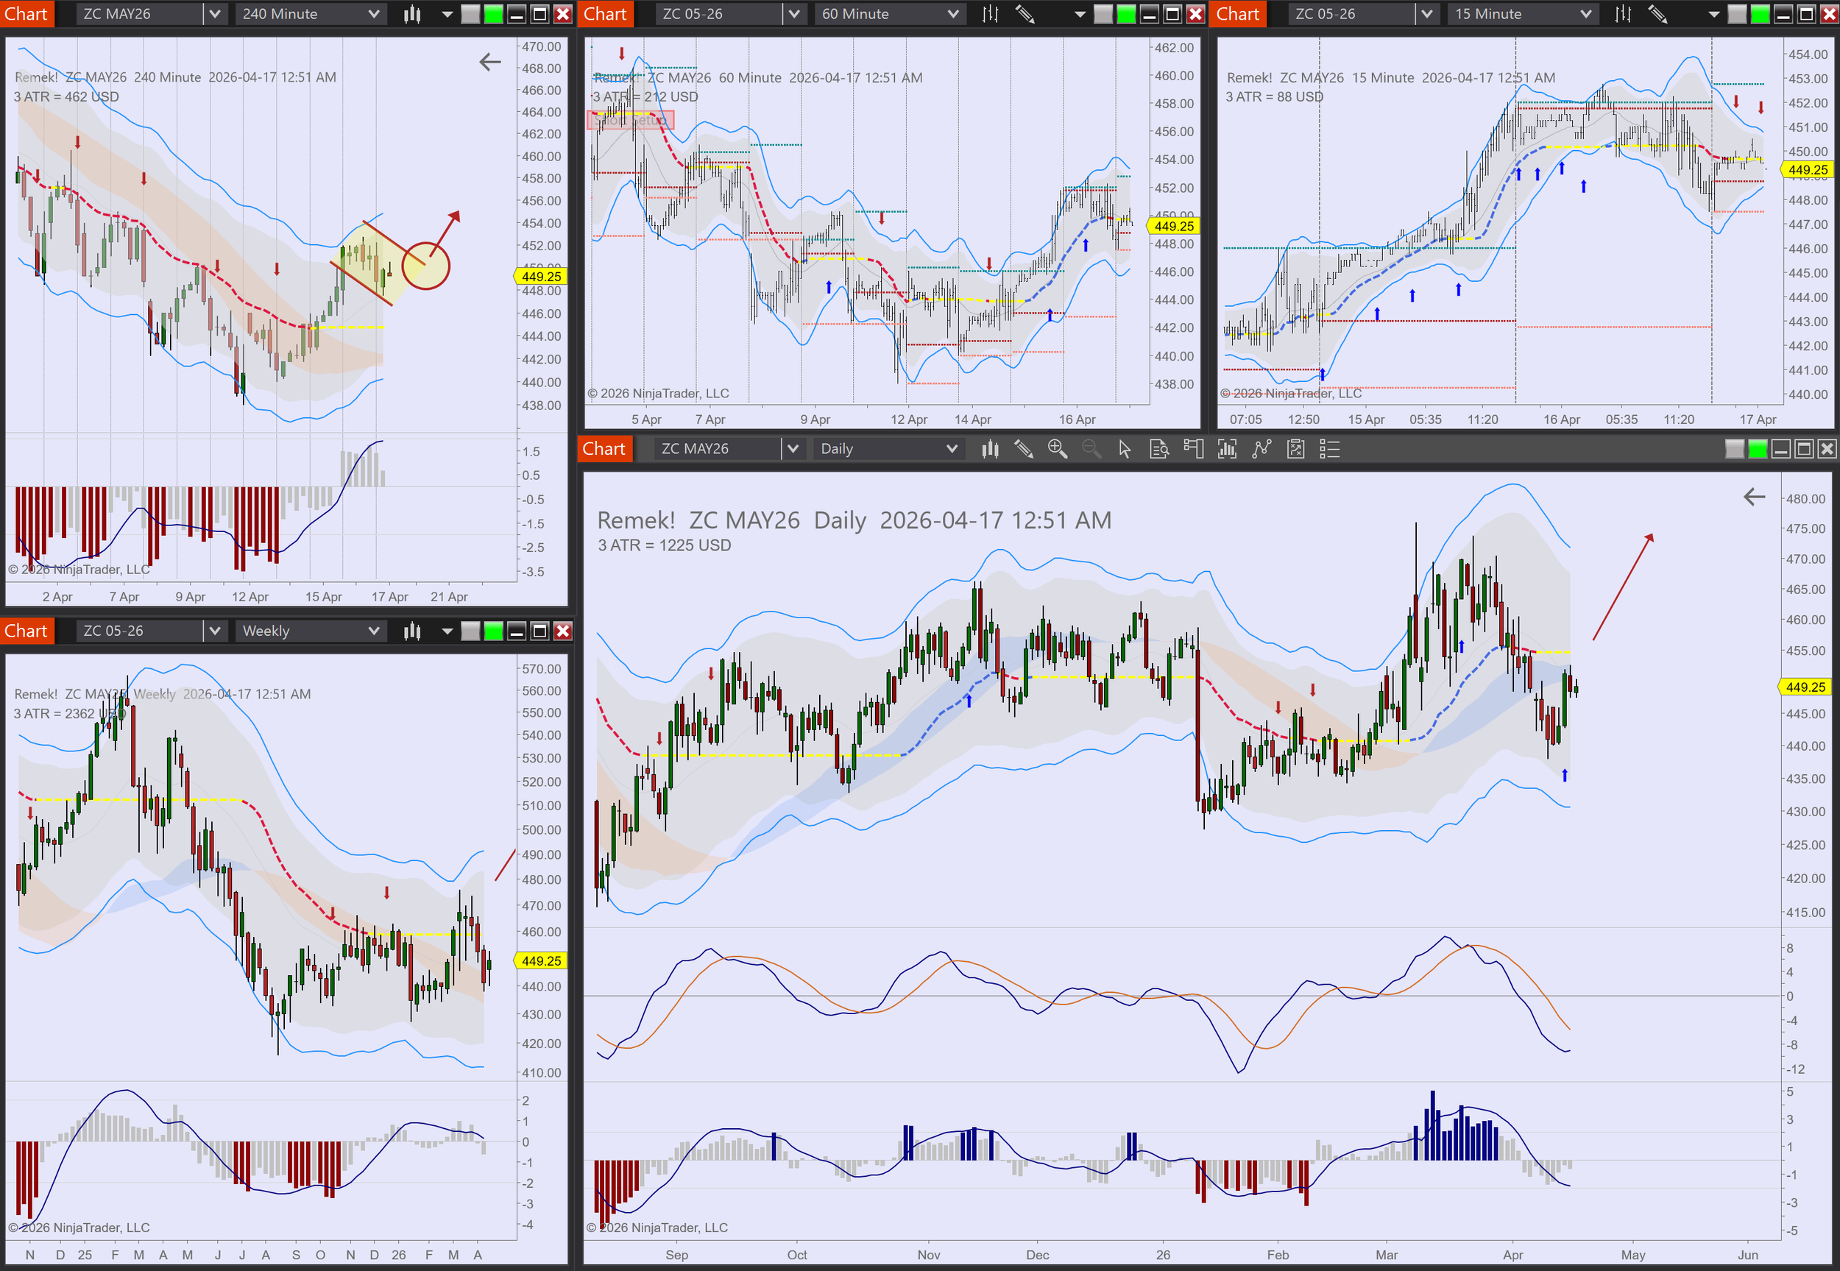Click the Chart tab of the Daily window
This screenshot has height=1271, width=1840.
604,449
